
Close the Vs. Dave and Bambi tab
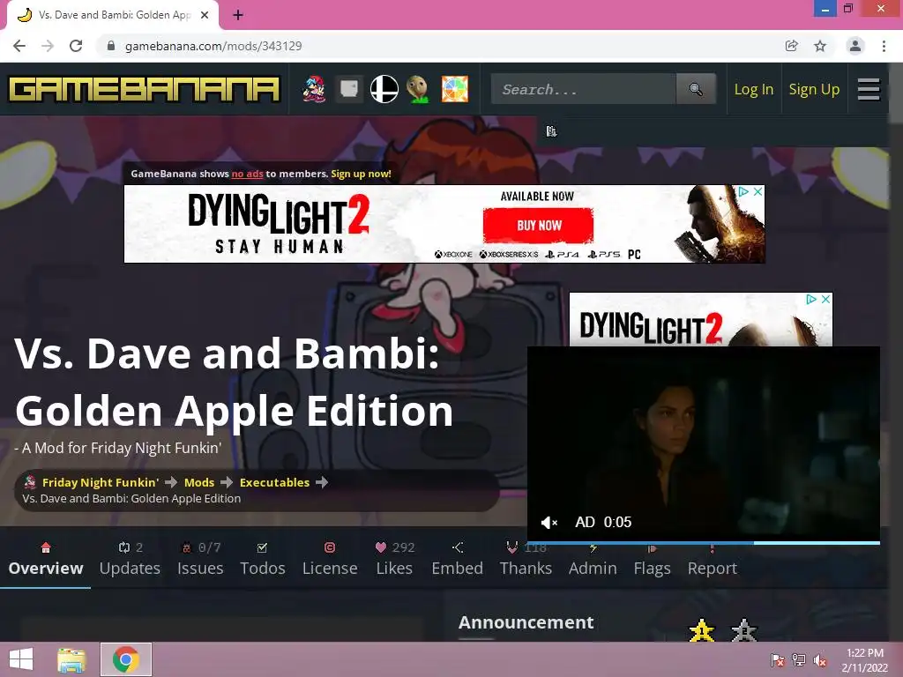tap(205, 15)
